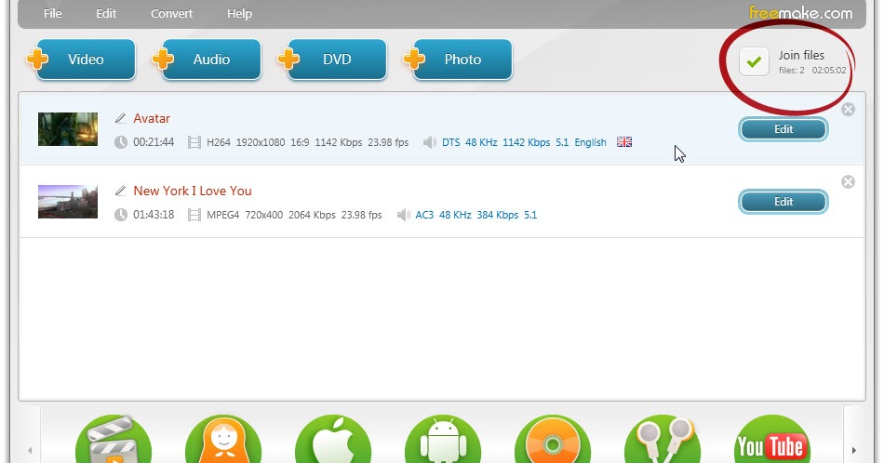Rename Avatar using the pencil icon
884x463 pixels.
pyautogui.click(x=120, y=118)
